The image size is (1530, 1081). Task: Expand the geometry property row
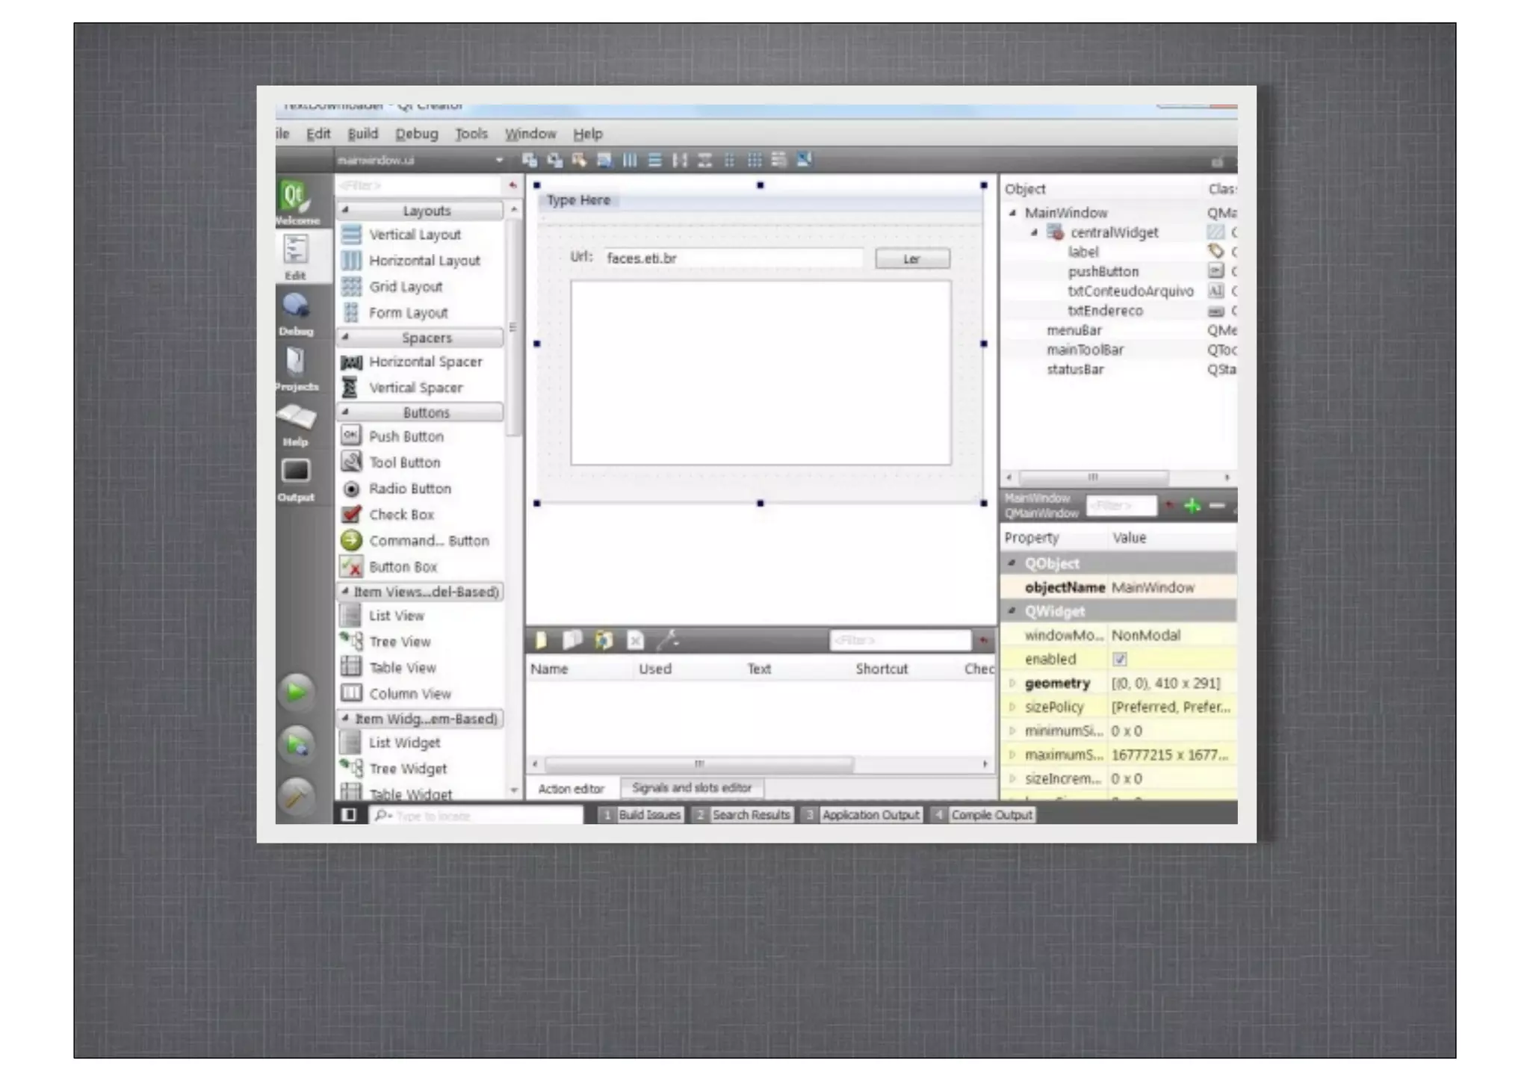click(1012, 683)
